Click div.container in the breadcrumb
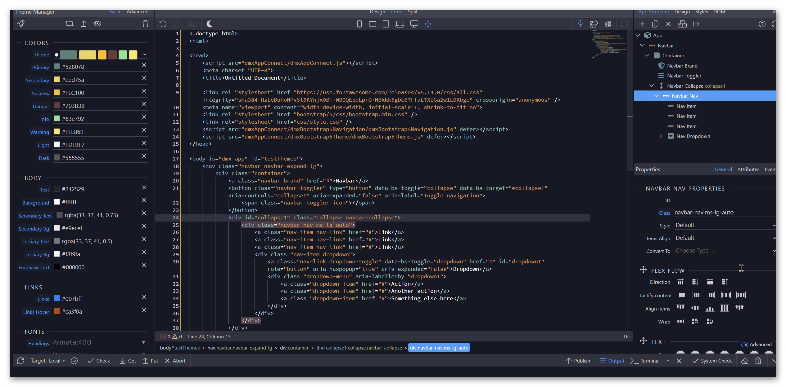786x387 pixels. 294,348
